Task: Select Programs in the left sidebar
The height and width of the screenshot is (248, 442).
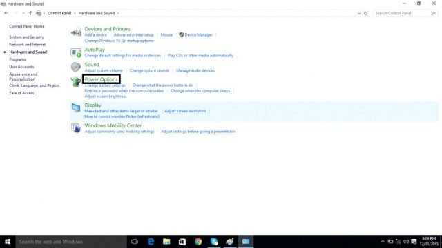Action: 17,59
